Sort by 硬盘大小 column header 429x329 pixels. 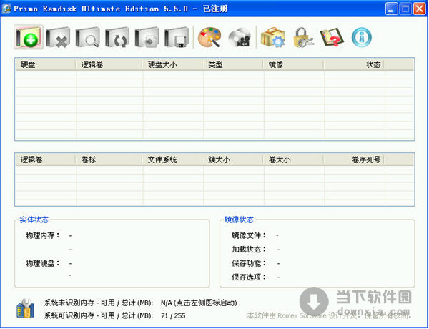tap(172, 64)
